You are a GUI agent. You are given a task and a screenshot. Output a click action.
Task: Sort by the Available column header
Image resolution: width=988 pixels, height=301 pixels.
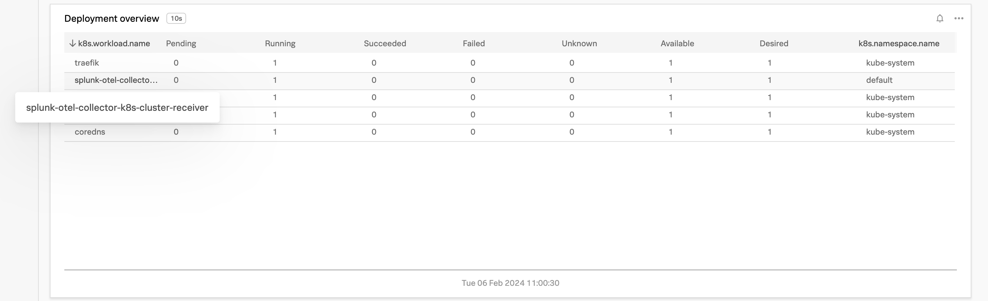(x=677, y=43)
